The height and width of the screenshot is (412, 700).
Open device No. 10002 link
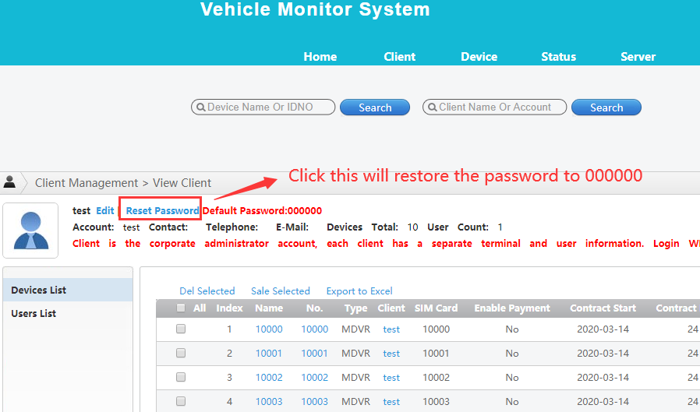point(315,377)
